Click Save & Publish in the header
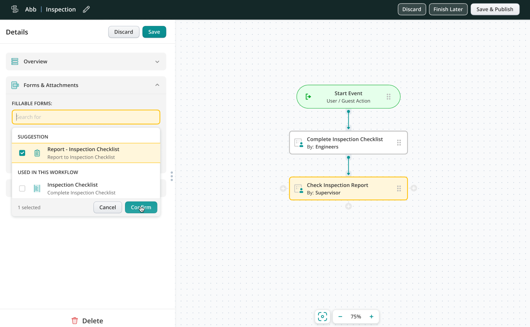This screenshot has width=530, height=327. 495,9
